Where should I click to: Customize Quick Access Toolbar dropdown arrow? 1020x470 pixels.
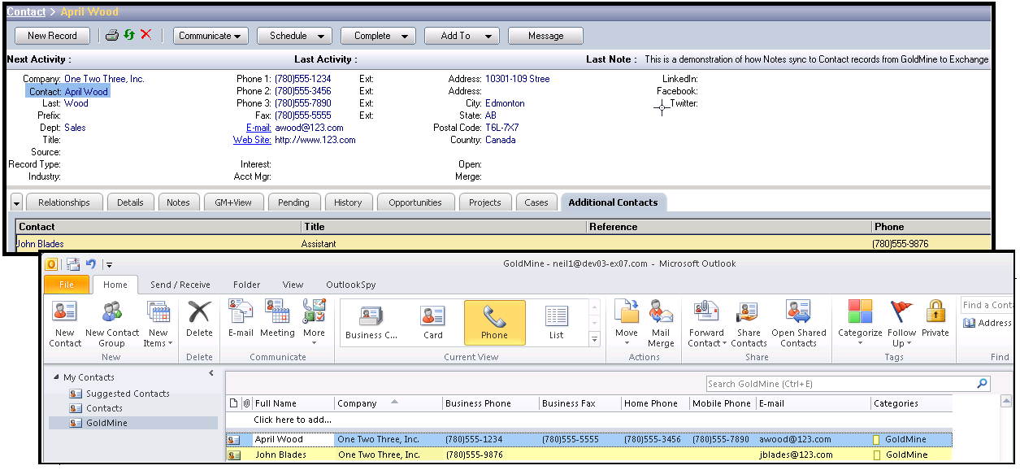[x=109, y=264]
